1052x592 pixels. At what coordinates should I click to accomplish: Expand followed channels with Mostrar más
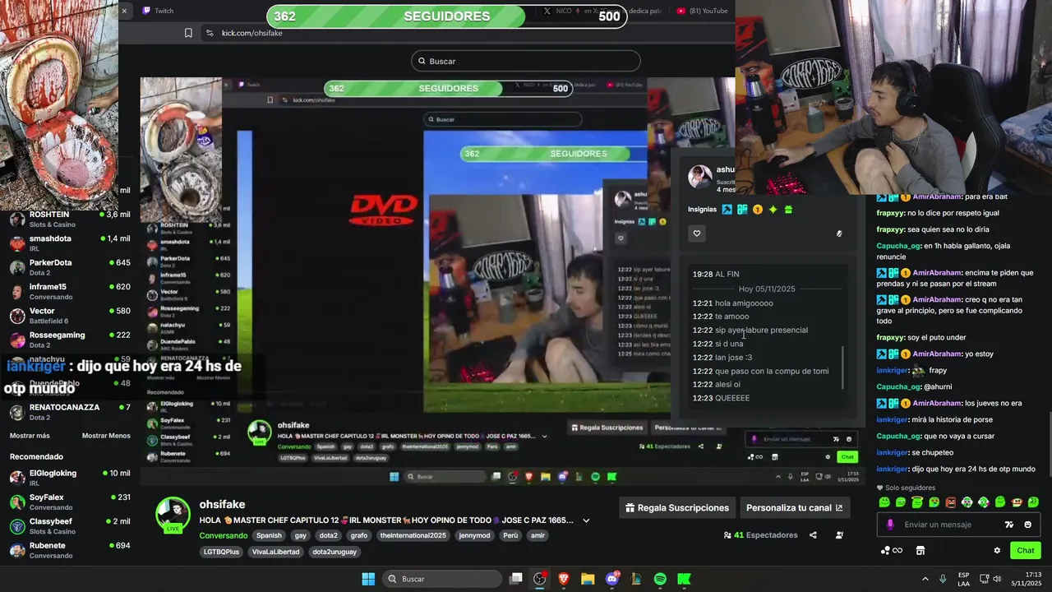coord(30,436)
